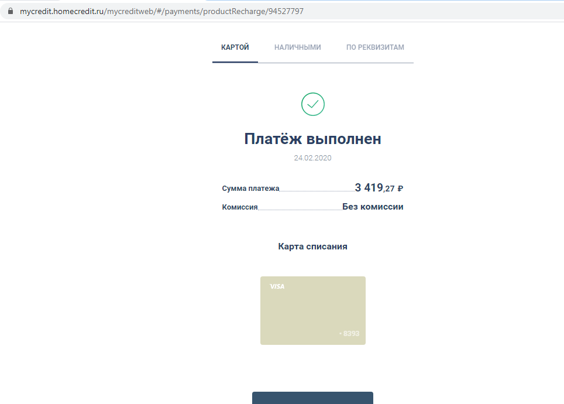The height and width of the screenshot is (404, 564).
Task: Click the beige debit card image
Action: pos(312,310)
